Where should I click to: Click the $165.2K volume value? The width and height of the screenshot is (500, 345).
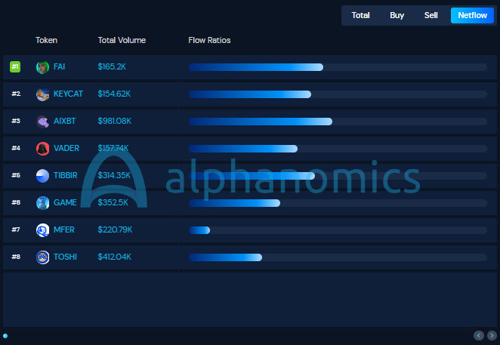[112, 66]
